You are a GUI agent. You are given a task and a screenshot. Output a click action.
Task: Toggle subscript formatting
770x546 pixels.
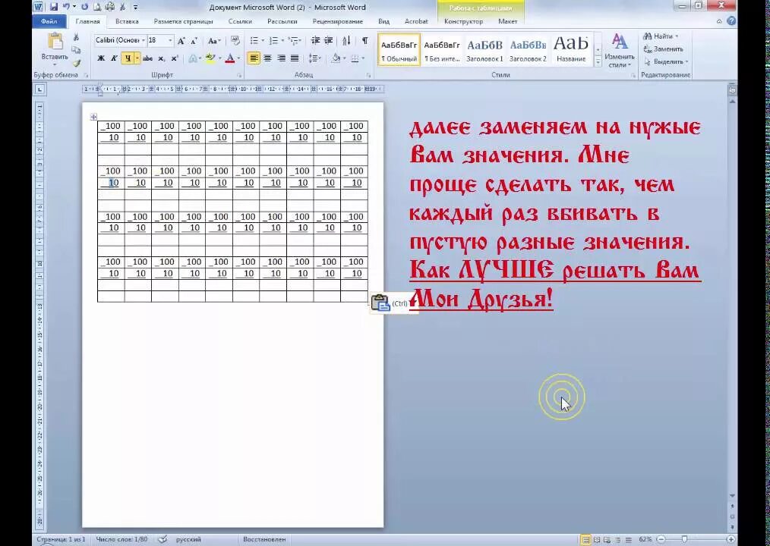[161, 58]
